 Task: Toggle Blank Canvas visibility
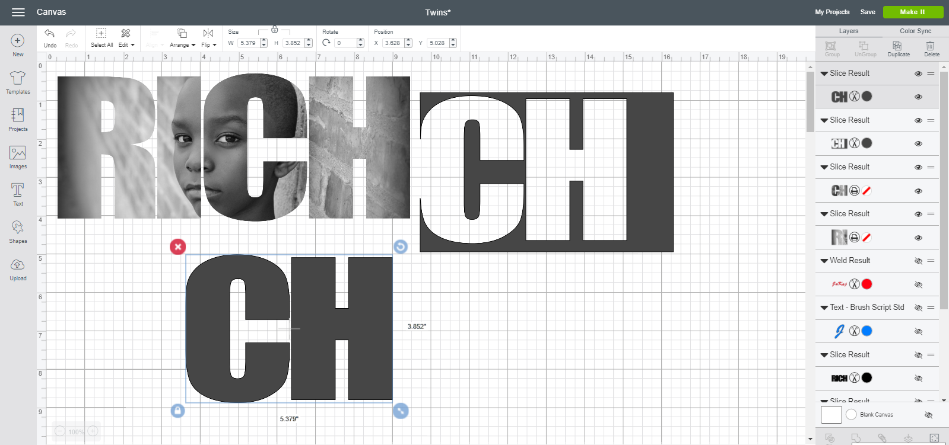point(929,415)
